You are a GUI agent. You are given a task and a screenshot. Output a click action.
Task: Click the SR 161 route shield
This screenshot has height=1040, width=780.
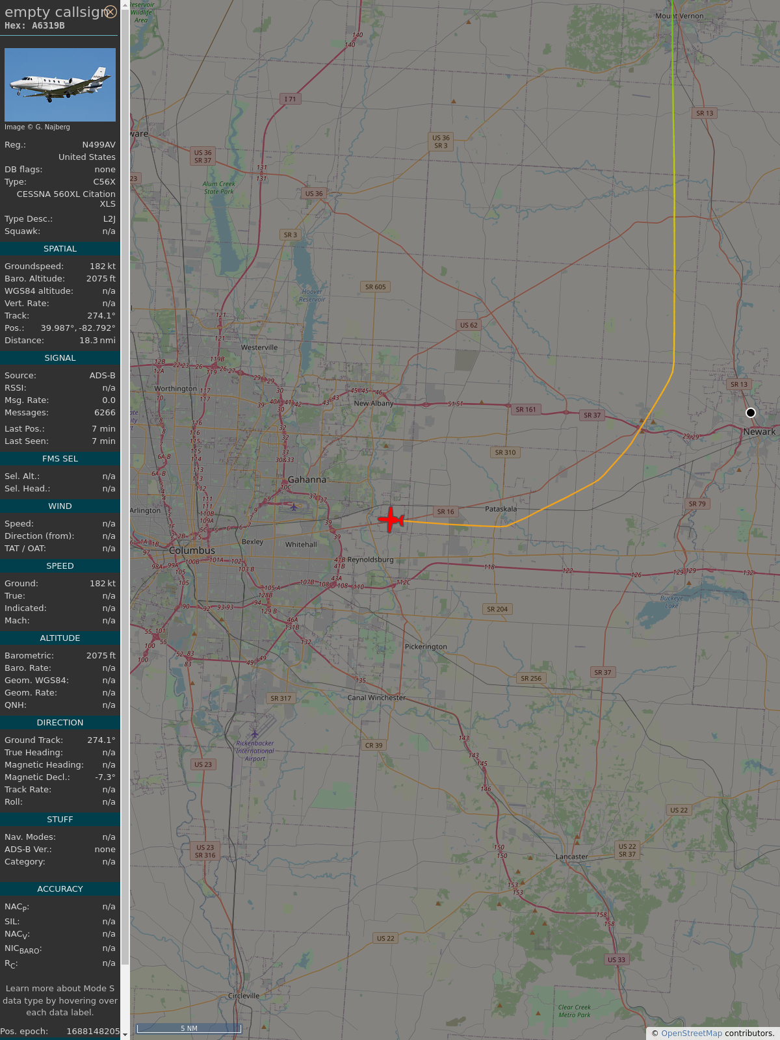click(x=525, y=409)
